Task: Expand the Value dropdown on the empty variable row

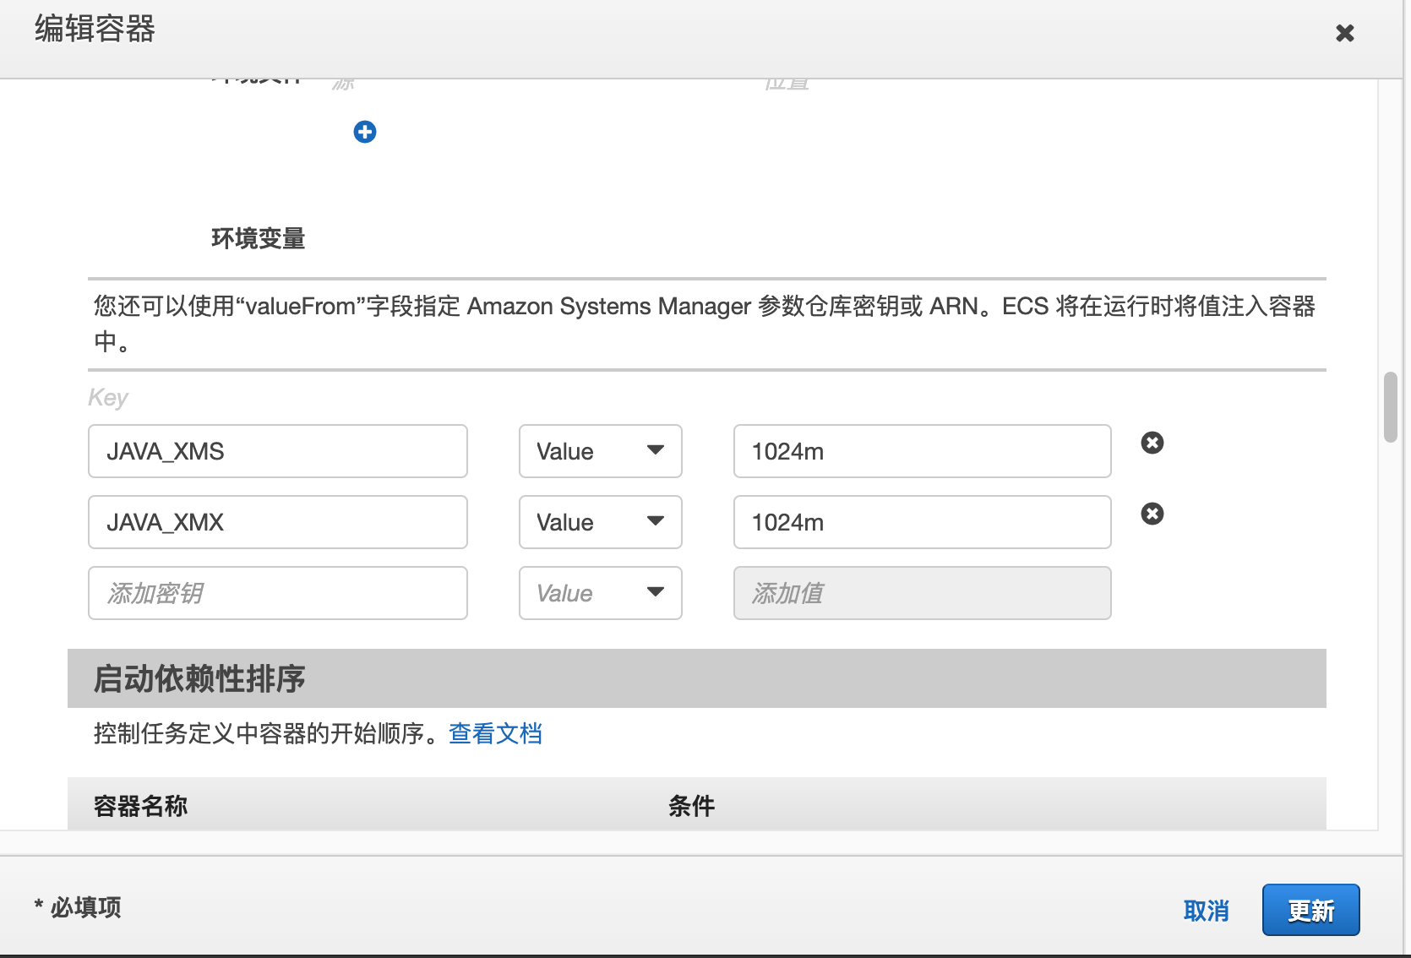Action: pyautogui.click(x=600, y=593)
